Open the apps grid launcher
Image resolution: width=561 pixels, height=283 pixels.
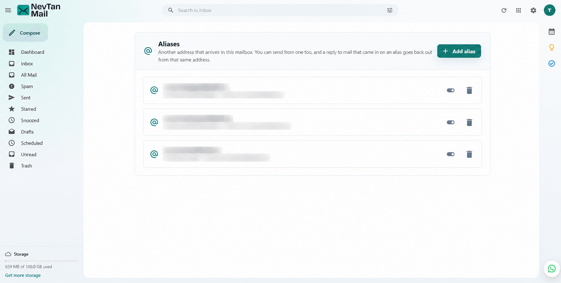pos(518,10)
